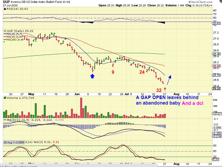The image size is (222, 167).
Task: Open the StockCharts.com copyright link
Action: [x=200, y=2]
